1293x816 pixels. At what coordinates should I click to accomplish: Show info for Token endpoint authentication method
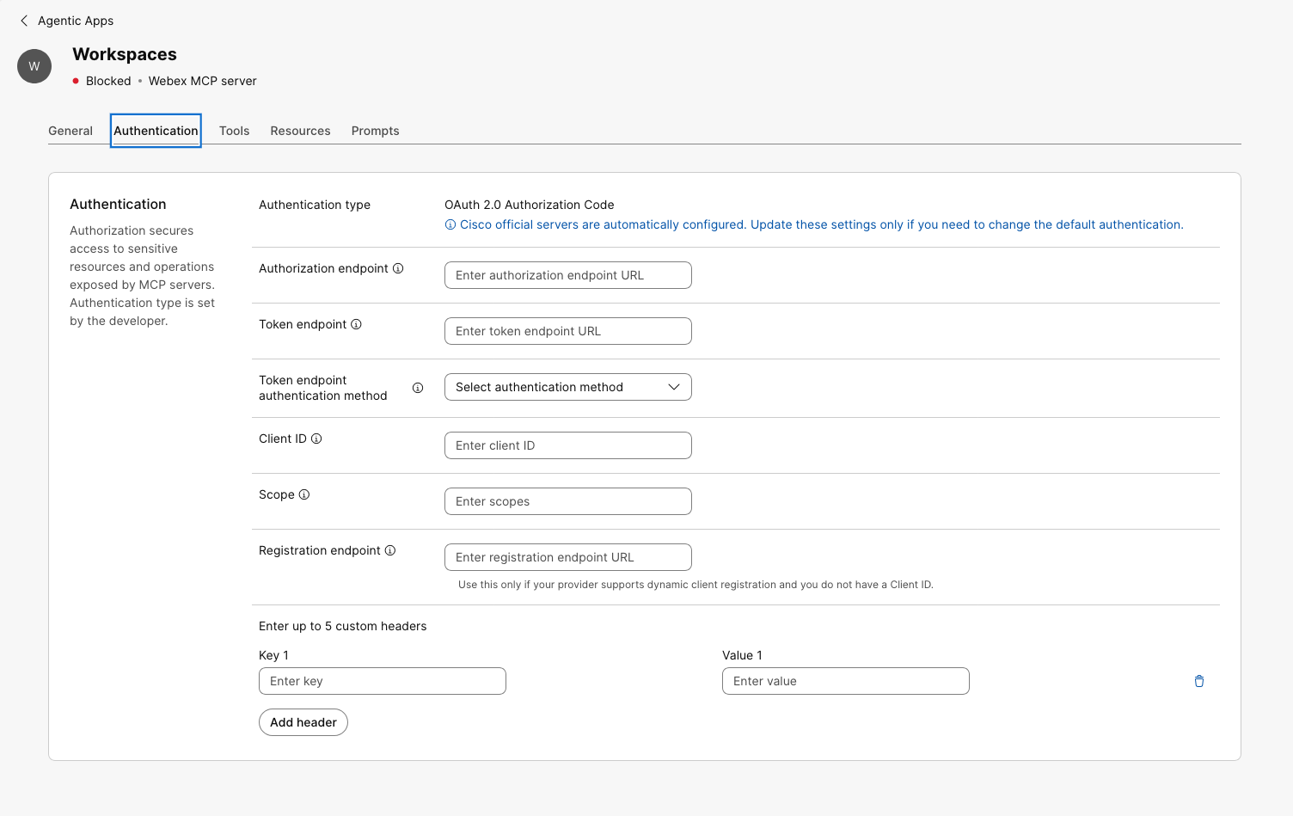pos(418,388)
